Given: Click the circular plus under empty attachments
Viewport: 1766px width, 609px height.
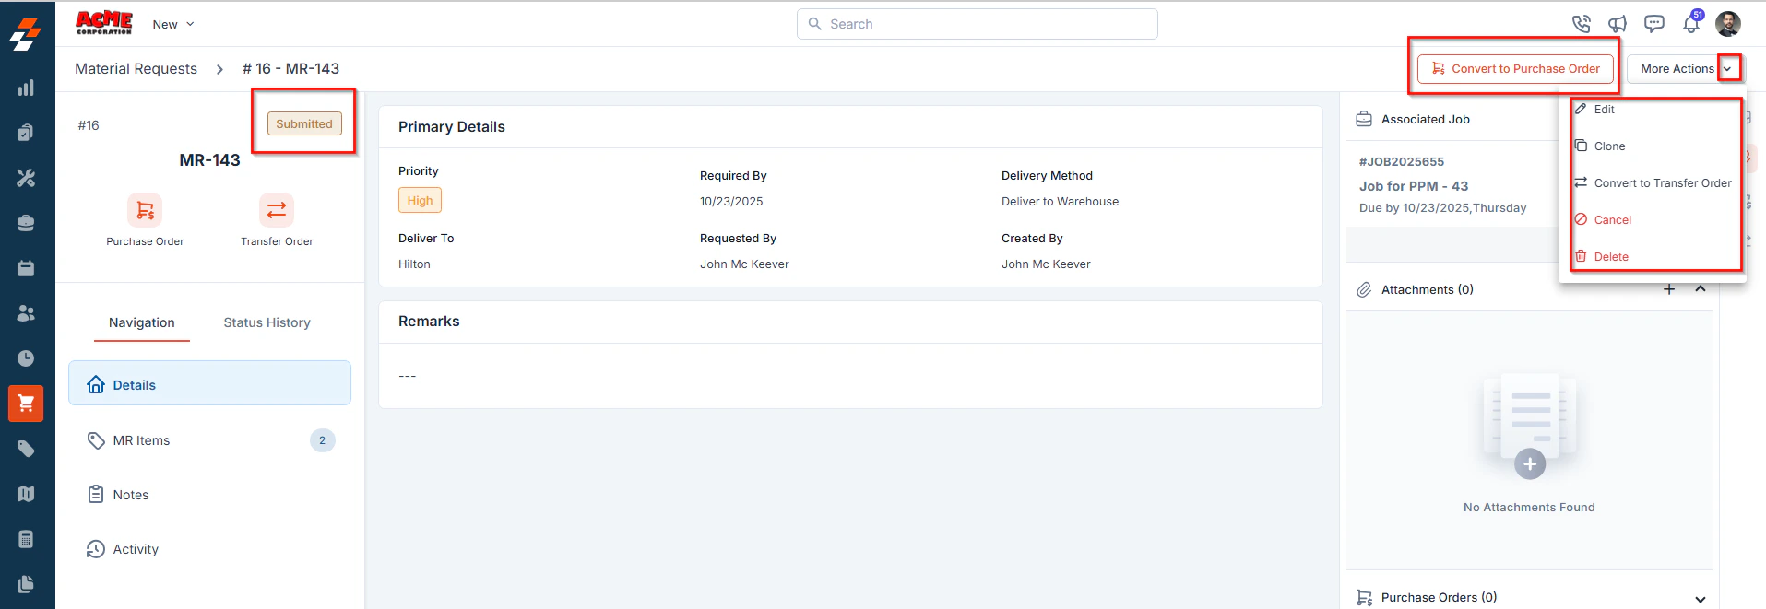Looking at the screenshot, I should tap(1530, 464).
